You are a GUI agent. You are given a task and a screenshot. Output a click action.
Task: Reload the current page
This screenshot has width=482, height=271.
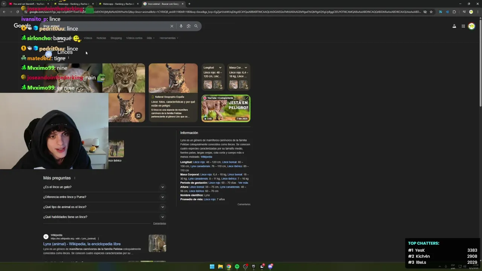(17, 12)
